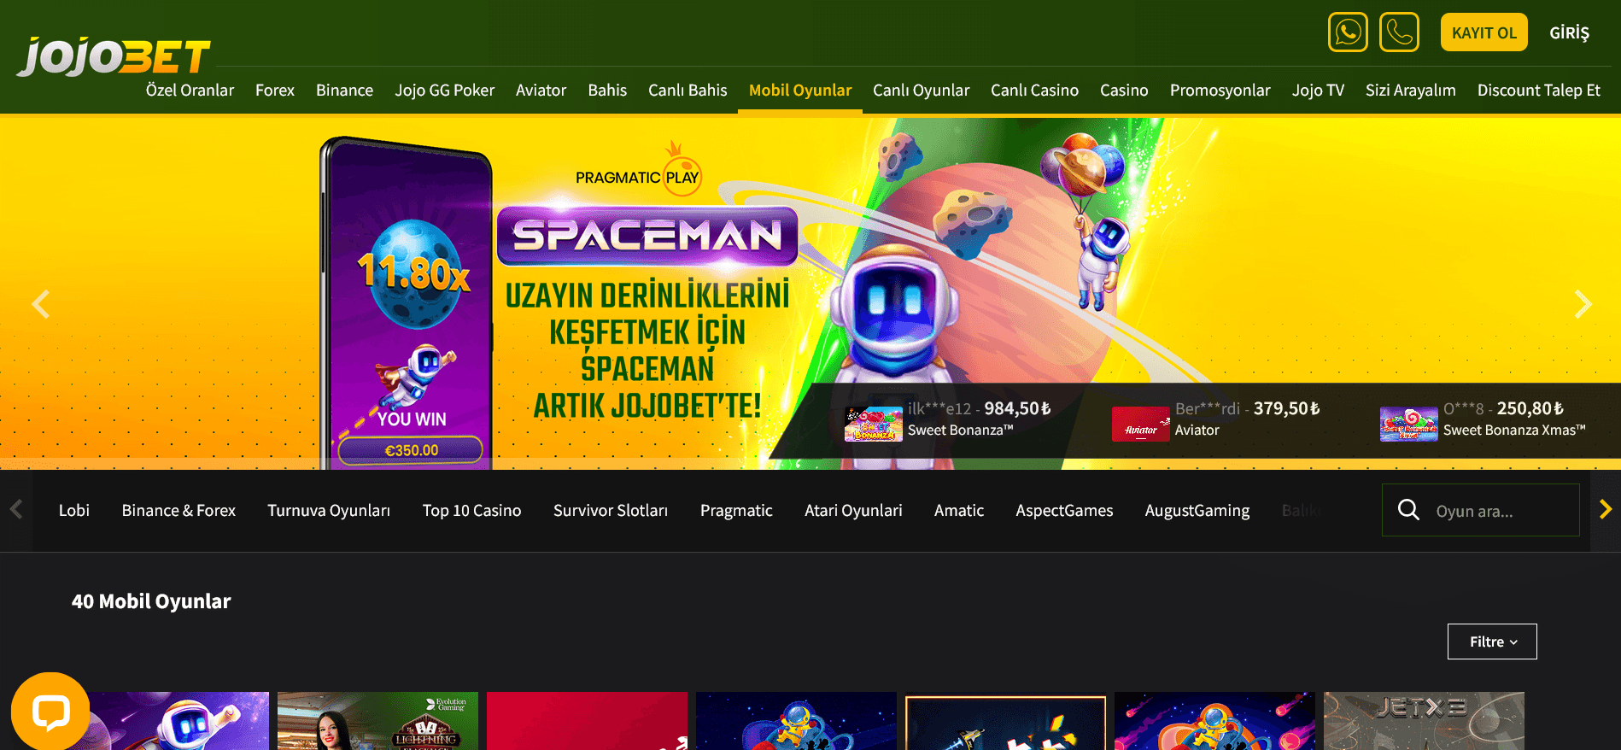
Task: Click the phone call icon
Action: coord(1399,32)
